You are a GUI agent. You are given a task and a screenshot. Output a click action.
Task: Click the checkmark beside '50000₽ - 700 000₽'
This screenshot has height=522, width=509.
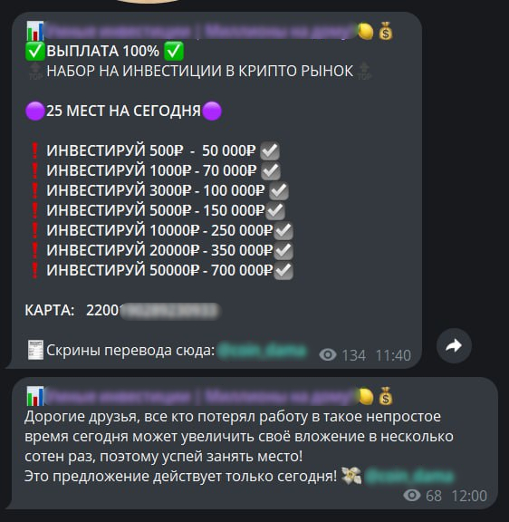283,270
